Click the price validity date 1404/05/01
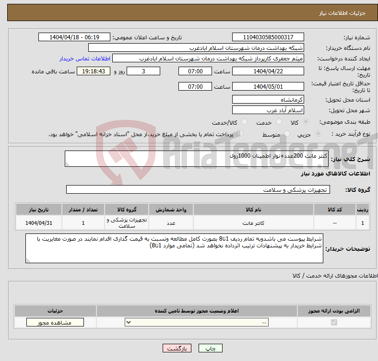378x361 pixels. (268, 86)
